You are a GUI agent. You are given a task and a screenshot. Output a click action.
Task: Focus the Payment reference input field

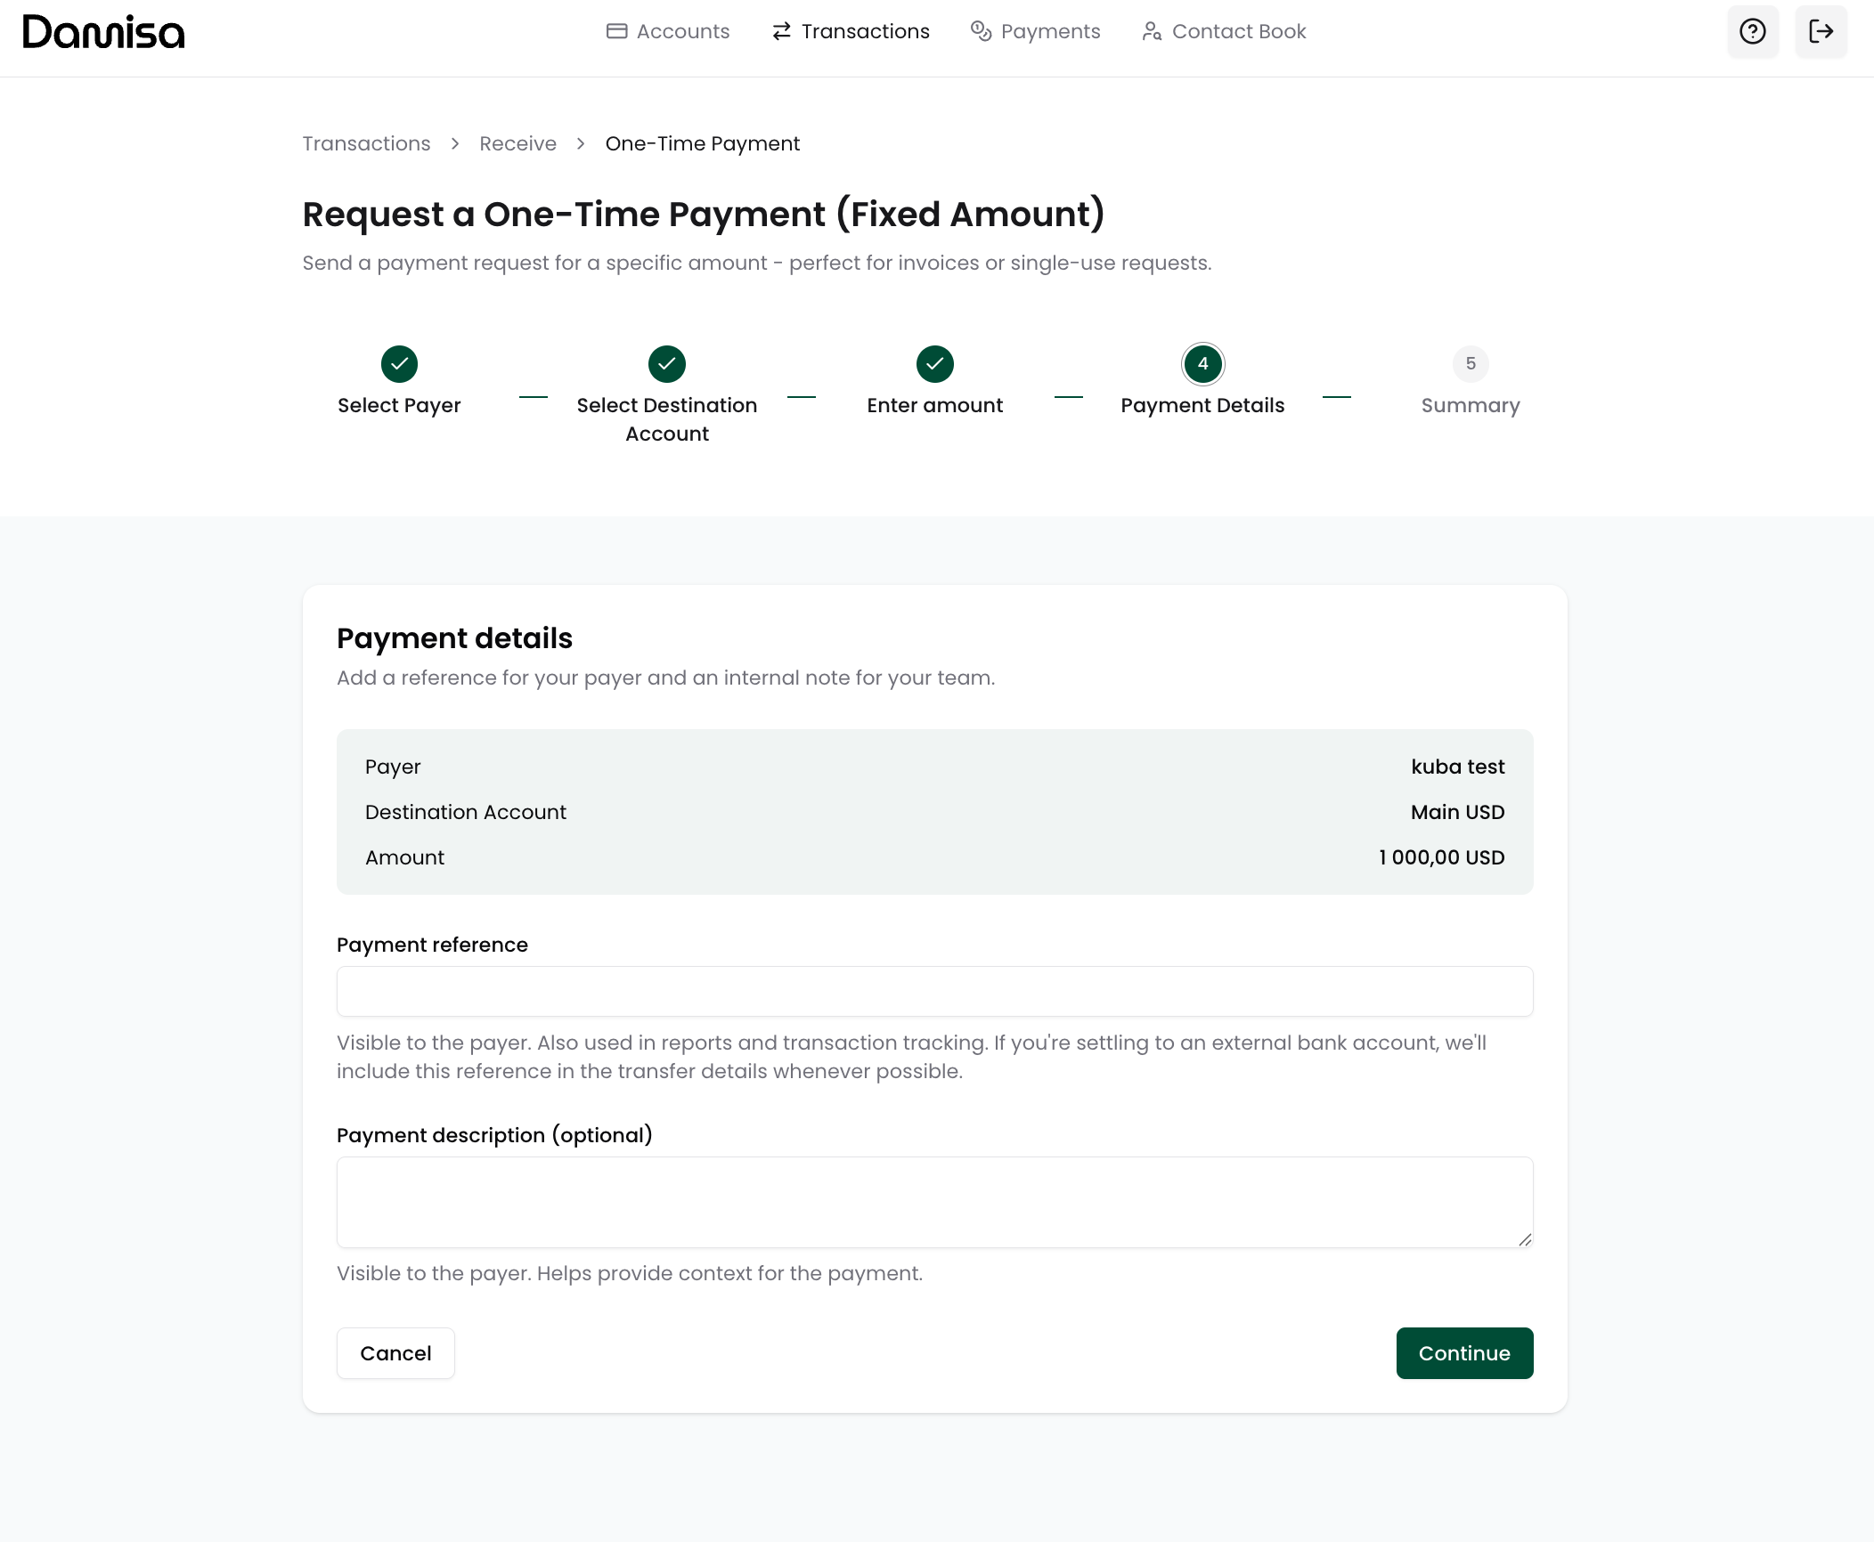pyautogui.click(x=934, y=991)
